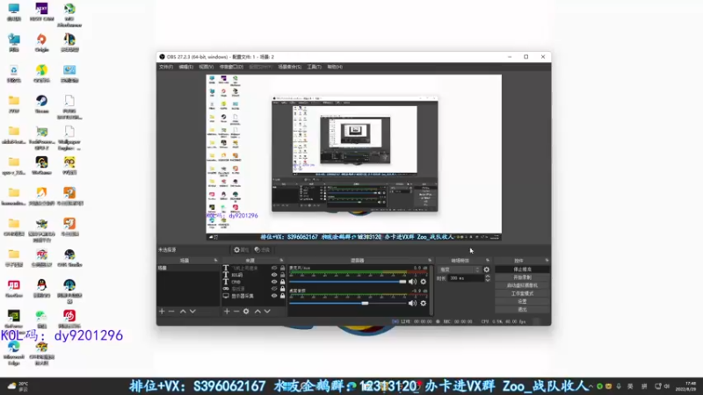
Task: Select the scene entry in scenes list
Action: 188,268
